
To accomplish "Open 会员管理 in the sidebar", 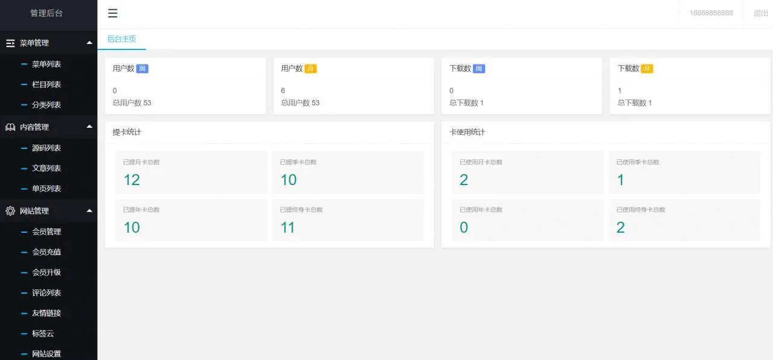I will click(x=47, y=232).
